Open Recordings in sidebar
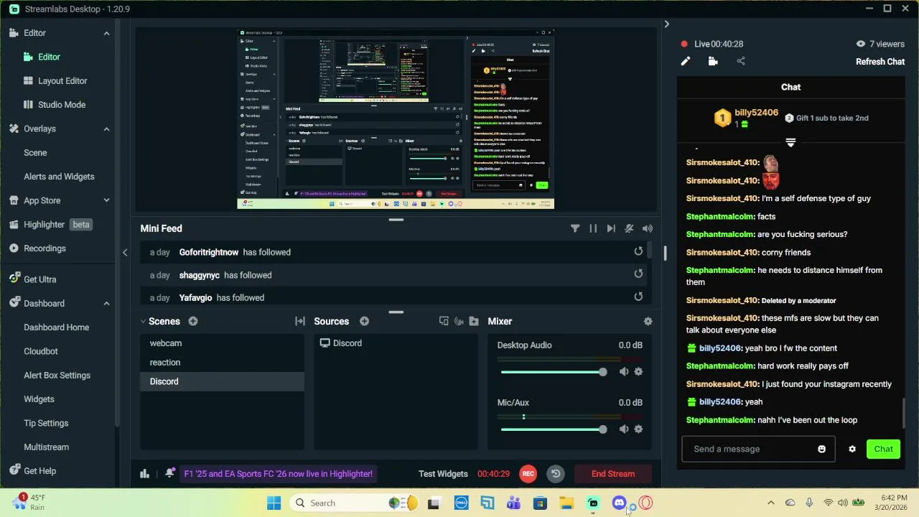Viewport: 919px width, 517px height. [45, 248]
